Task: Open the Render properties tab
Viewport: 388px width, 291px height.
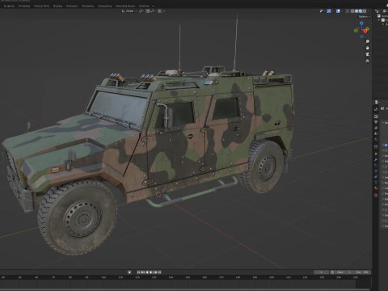Action: point(376,116)
